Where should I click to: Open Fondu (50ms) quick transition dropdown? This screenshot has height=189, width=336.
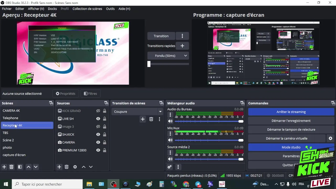tap(168, 56)
